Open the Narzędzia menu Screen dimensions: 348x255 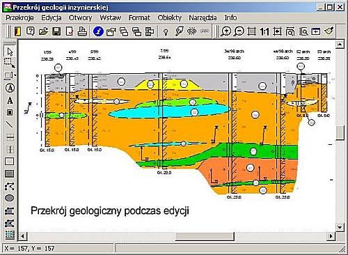203,17
